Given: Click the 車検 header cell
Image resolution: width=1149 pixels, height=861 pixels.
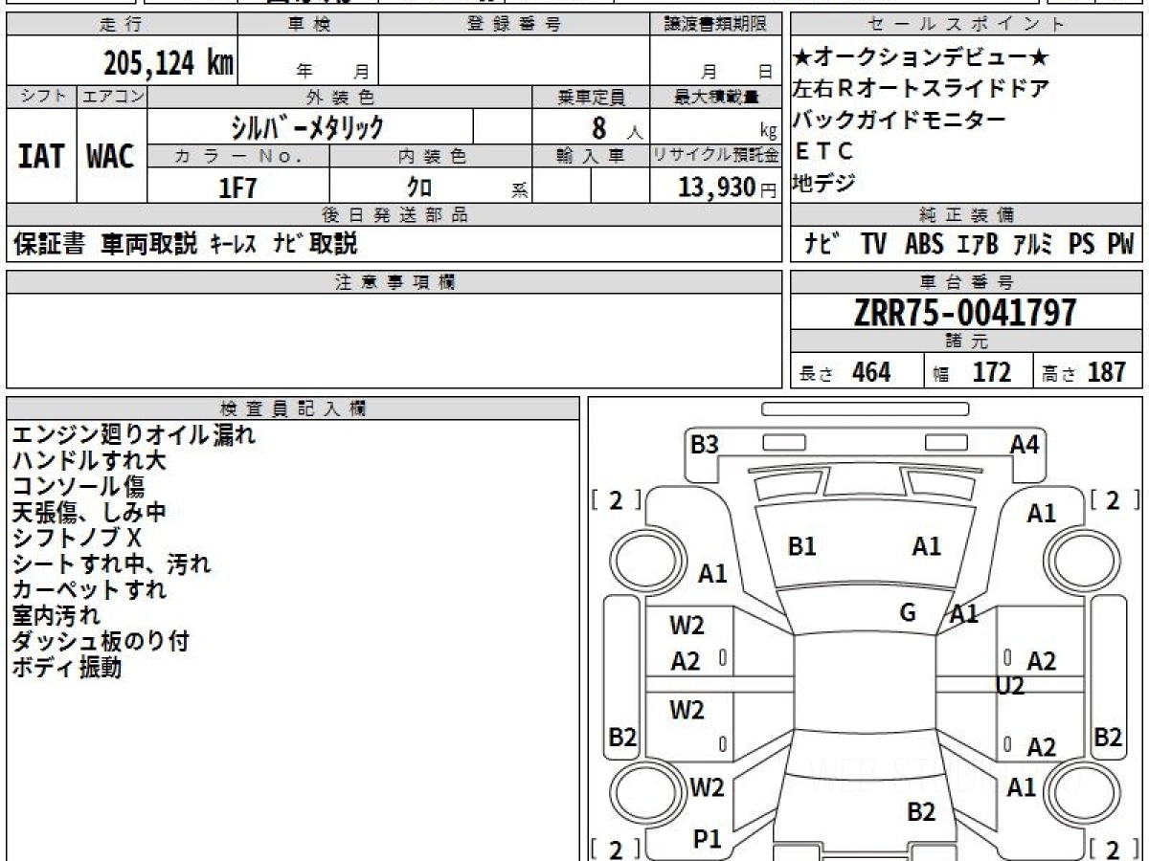Looking at the screenshot, I should click(308, 25).
